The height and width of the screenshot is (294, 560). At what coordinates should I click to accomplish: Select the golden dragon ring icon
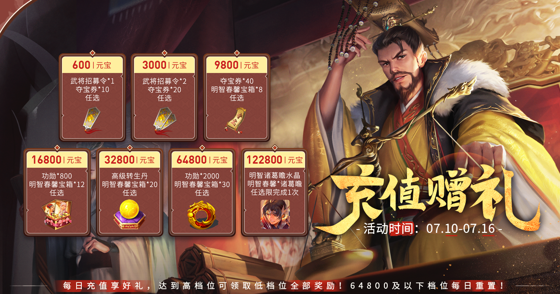(x=202, y=214)
